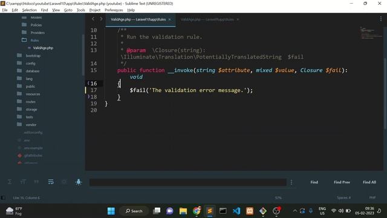
Task: Open the Goto menu
Action: coord(68,10)
